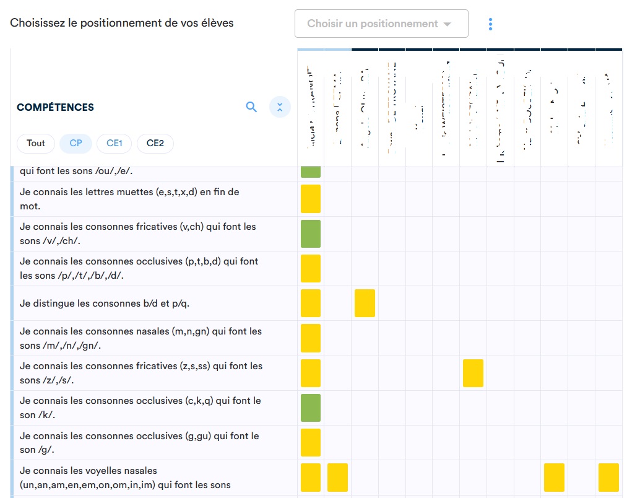The height and width of the screenshot is (498, 640).
Task: Select the competence 'Je connais les lettres muettes'
Action: [x=129, y=199]
